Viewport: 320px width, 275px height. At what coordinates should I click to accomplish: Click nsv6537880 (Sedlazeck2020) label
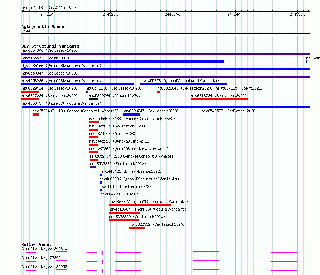point(118,164)
